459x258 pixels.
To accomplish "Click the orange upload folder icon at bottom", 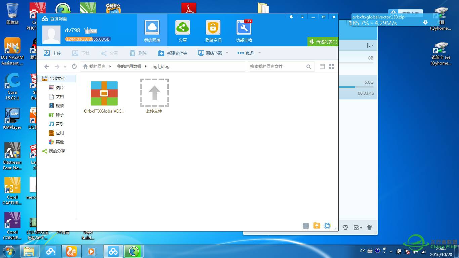I will click(x=317, y=226).
